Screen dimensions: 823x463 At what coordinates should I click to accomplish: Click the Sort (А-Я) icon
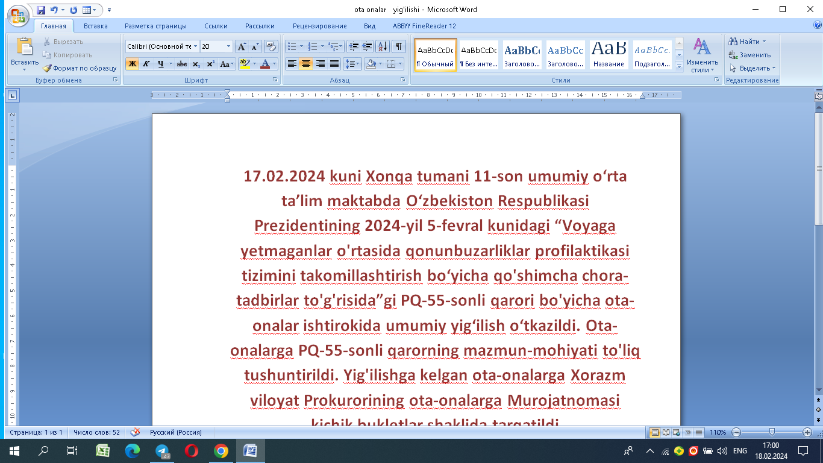pyautogui.click(x=383, y=46)
